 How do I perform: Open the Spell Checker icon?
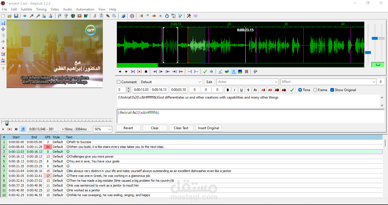coord(180,16)
